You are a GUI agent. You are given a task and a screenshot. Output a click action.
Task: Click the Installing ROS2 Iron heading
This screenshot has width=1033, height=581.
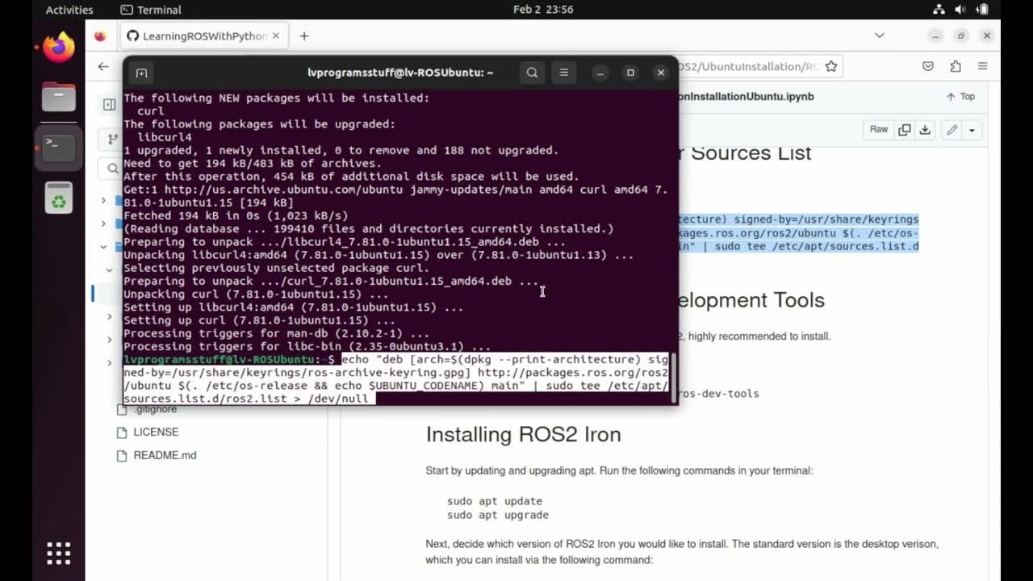[523, 434]
